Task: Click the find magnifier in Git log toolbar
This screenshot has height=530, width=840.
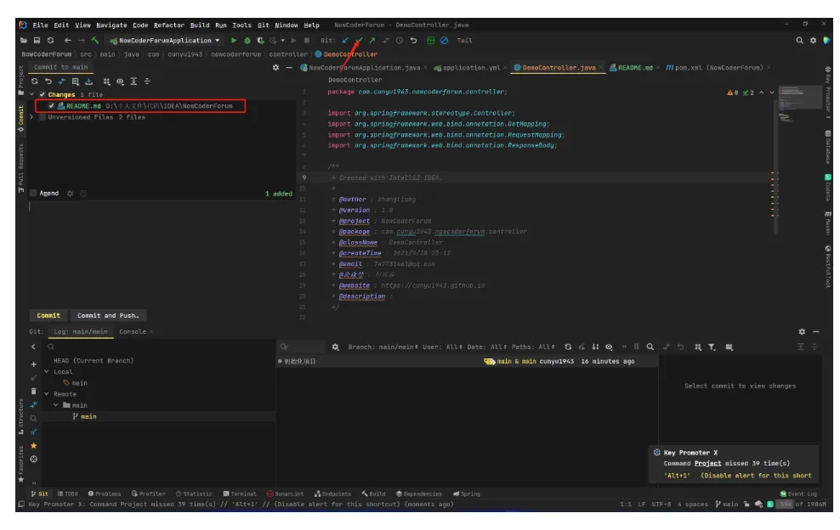Action: [x=650, y=347]
